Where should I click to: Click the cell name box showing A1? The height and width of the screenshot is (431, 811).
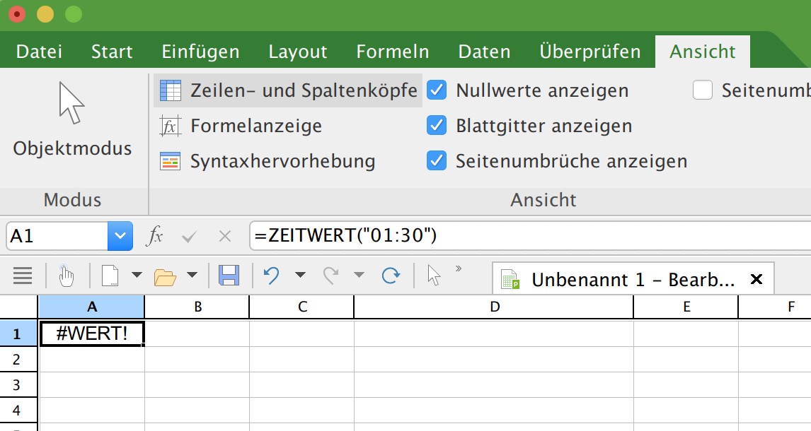click(x=57, y=236)
